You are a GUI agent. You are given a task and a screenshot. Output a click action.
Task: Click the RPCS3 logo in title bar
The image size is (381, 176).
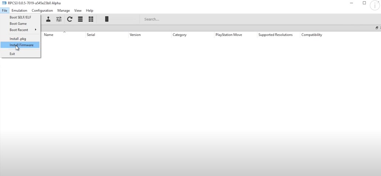click(x=4, y=3)
